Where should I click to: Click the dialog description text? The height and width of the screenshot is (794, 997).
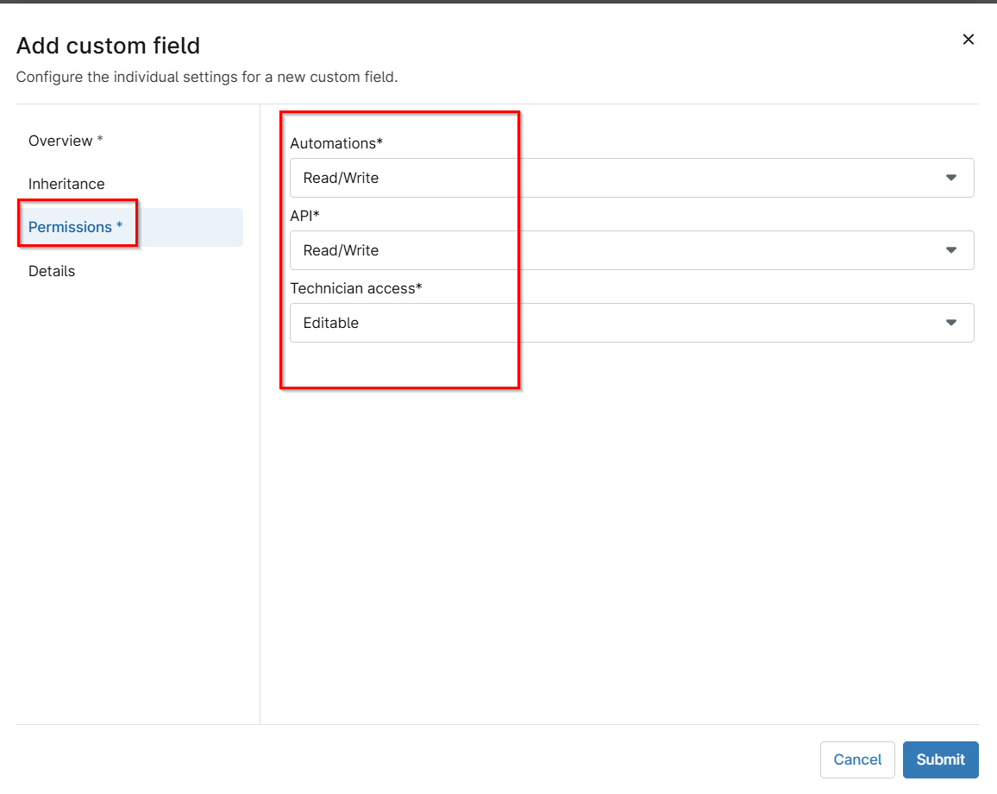(207, 77)
